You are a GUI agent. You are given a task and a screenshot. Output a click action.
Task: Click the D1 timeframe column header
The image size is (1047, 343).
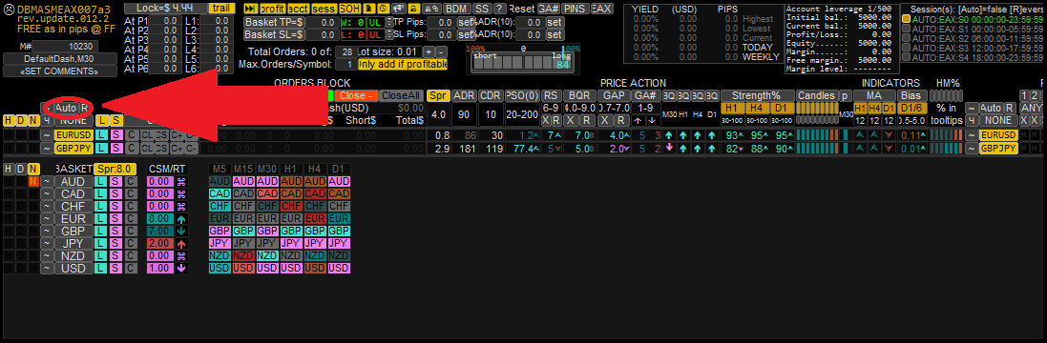click(339, 170)
